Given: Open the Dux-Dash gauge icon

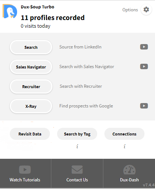Looking at the screenshot, I should [130, 169].
